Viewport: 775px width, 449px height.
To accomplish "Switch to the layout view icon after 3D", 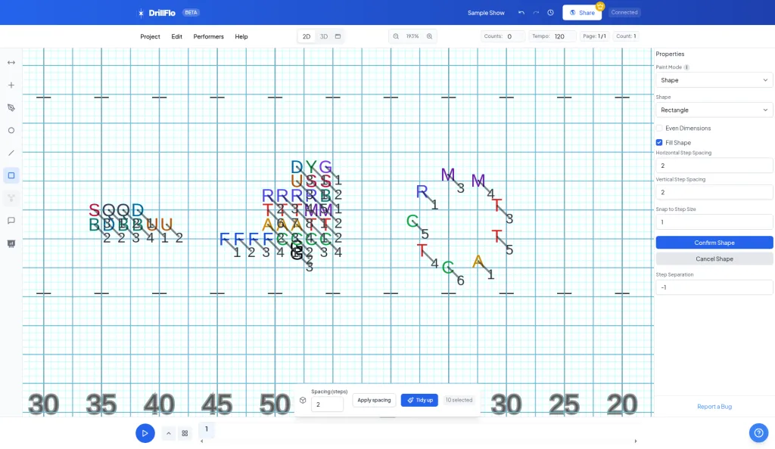I will tap(338, 36).
